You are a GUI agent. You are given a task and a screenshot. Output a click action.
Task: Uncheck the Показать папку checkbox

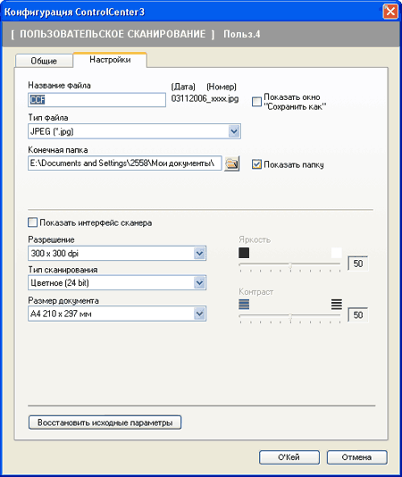tap(256, 164)
